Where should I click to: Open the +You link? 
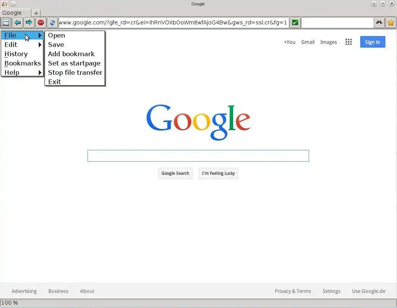coord(289,42)
